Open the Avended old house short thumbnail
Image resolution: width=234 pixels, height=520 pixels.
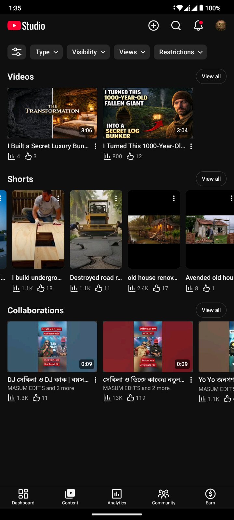(210, 229)
